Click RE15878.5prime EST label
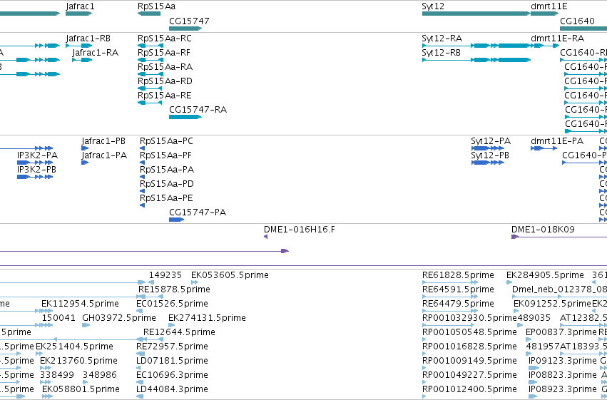 coord(174,289)
